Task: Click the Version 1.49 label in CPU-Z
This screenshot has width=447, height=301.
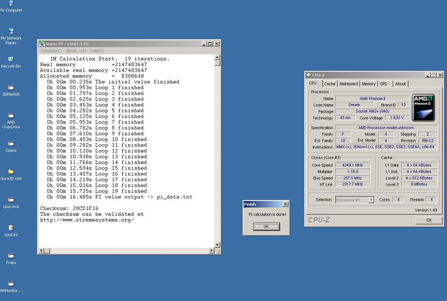Action: point(426,210)
